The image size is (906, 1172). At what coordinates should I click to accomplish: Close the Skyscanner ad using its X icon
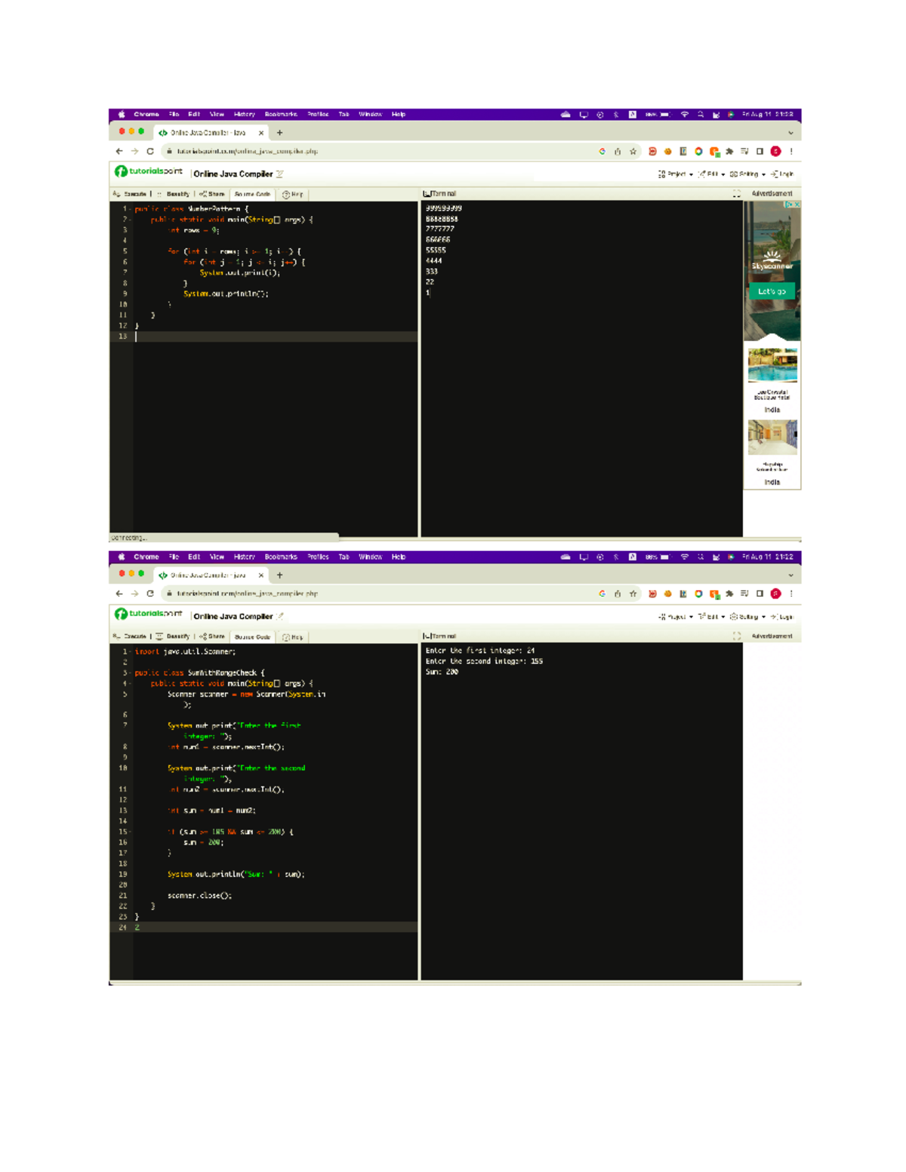point(797,205)
